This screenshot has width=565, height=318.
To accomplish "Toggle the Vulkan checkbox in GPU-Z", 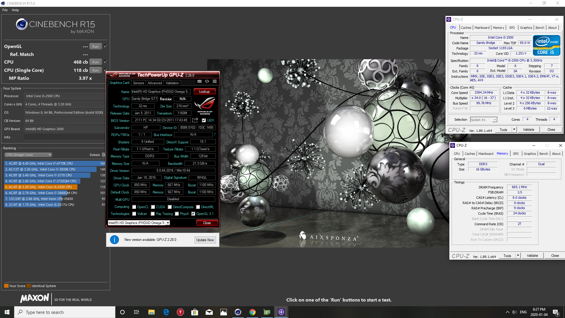I will pos(134,214).
